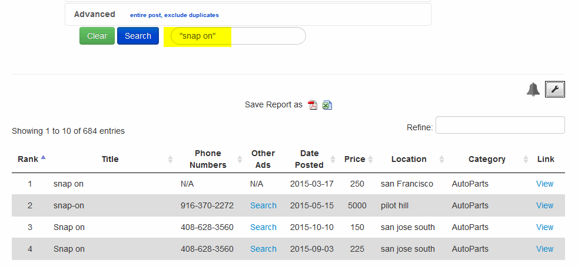
Task: Open the wrench settings button
Action: pos(555,89)
